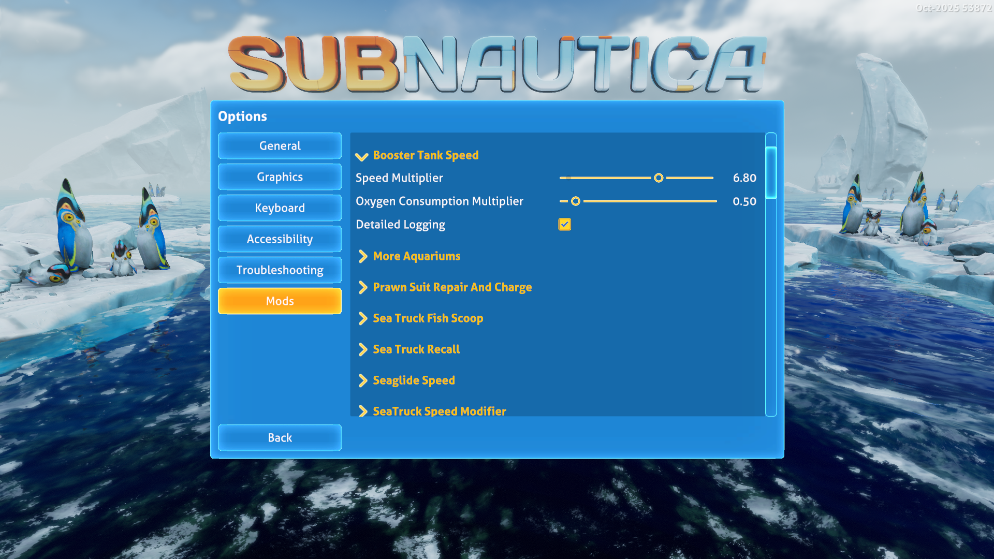Expand the Seaglide Speed chevron
Screen dimensions: 994x559
coord(363,380)
